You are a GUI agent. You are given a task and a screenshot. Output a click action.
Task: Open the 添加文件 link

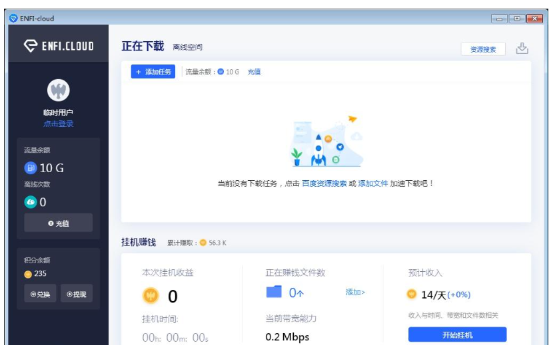point(373,183)
